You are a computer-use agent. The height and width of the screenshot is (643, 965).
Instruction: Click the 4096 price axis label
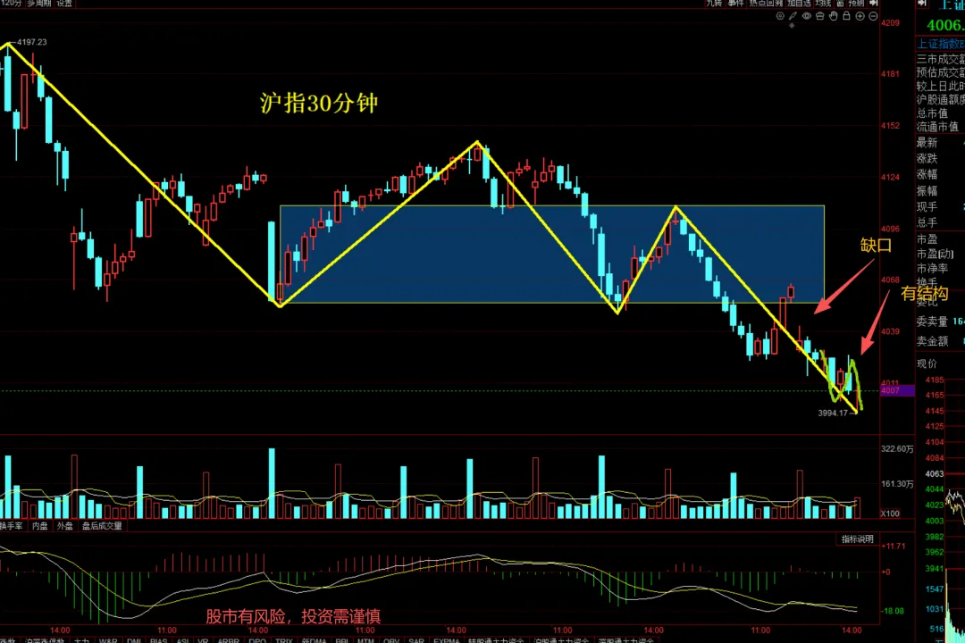pos(891,229)
